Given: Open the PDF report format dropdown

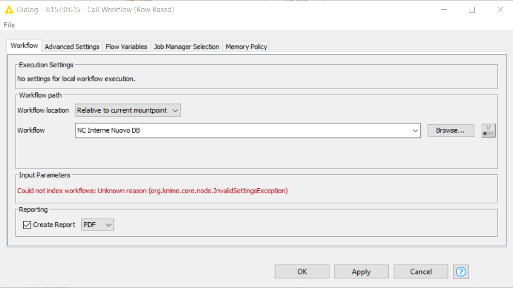Looking at the screenshot, I should 97,225.
